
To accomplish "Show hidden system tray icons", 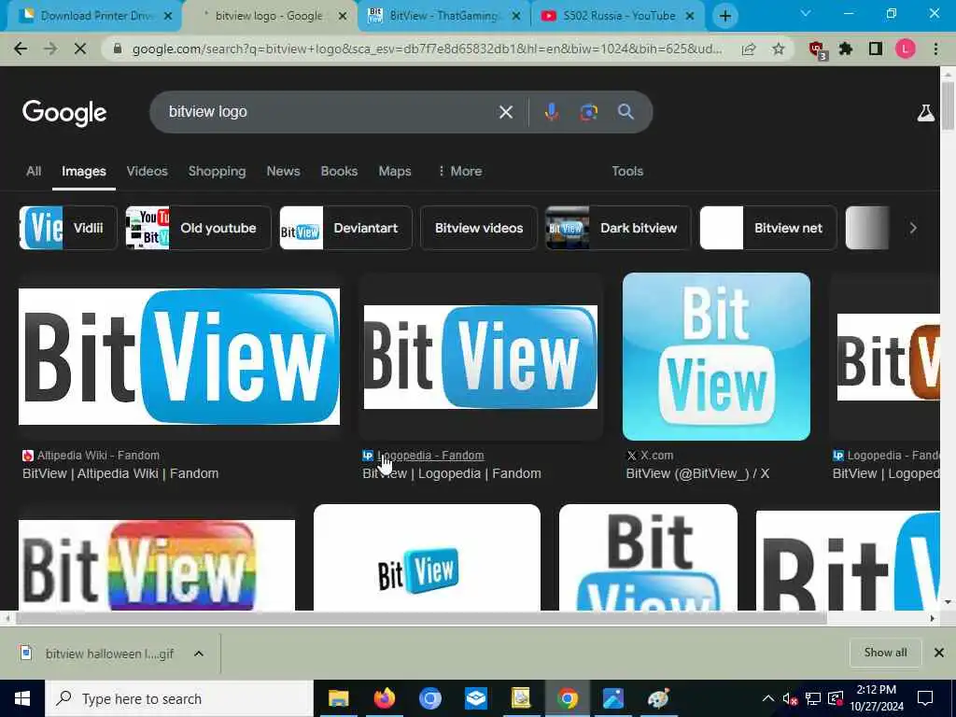I will point(768,698).
